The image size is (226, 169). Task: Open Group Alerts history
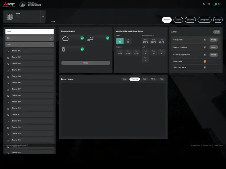click(214, 40)
